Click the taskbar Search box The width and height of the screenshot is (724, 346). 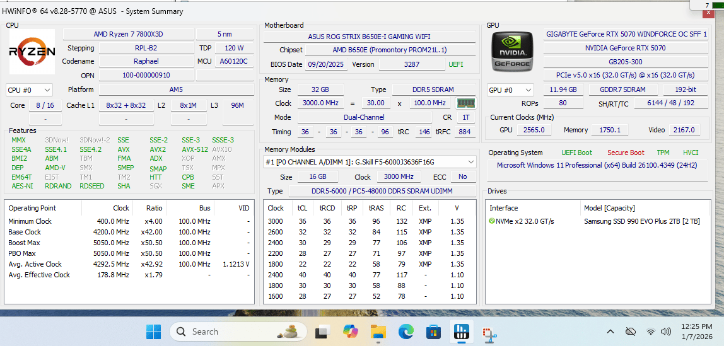pyautogui.click(x=238, y=332)
